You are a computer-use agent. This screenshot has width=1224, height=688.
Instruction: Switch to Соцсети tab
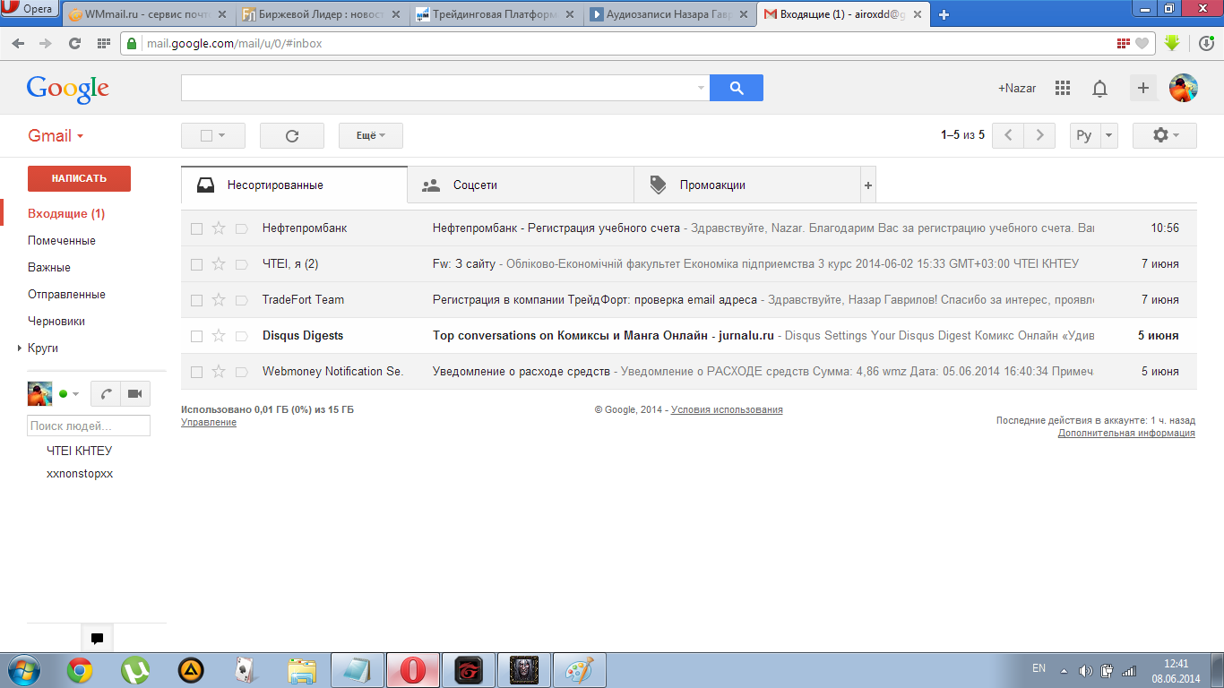[x=521, y=185]
